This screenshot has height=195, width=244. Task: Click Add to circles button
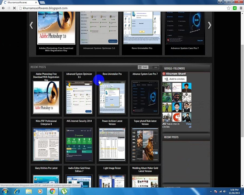point(175,79)
